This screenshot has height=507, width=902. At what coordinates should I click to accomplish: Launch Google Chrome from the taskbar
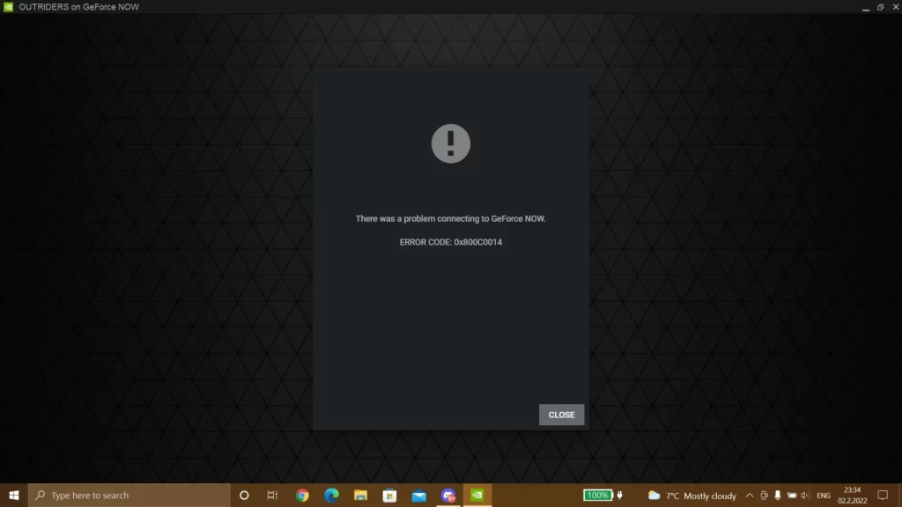[x=303, y=495]
